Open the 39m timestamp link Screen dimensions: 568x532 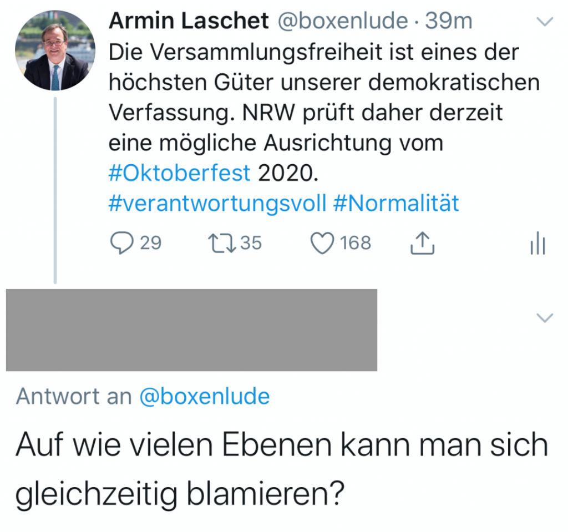pyautogui.click(x=448, y=21)
